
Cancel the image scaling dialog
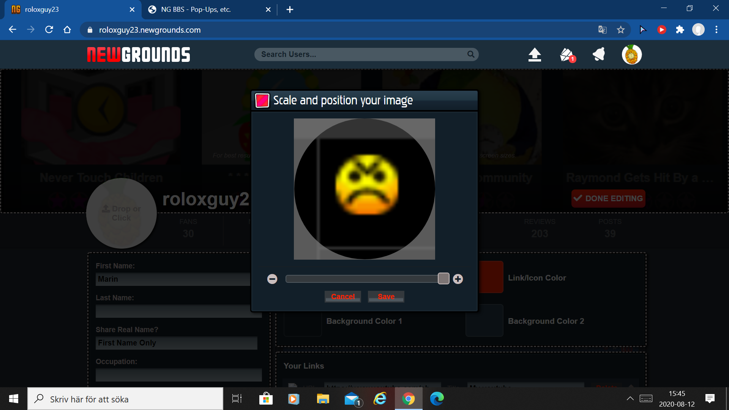click(343, 296)
